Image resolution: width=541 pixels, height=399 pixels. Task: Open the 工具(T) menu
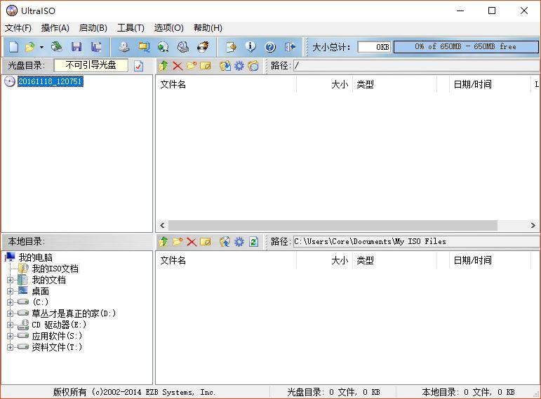(x=131, y=28)
